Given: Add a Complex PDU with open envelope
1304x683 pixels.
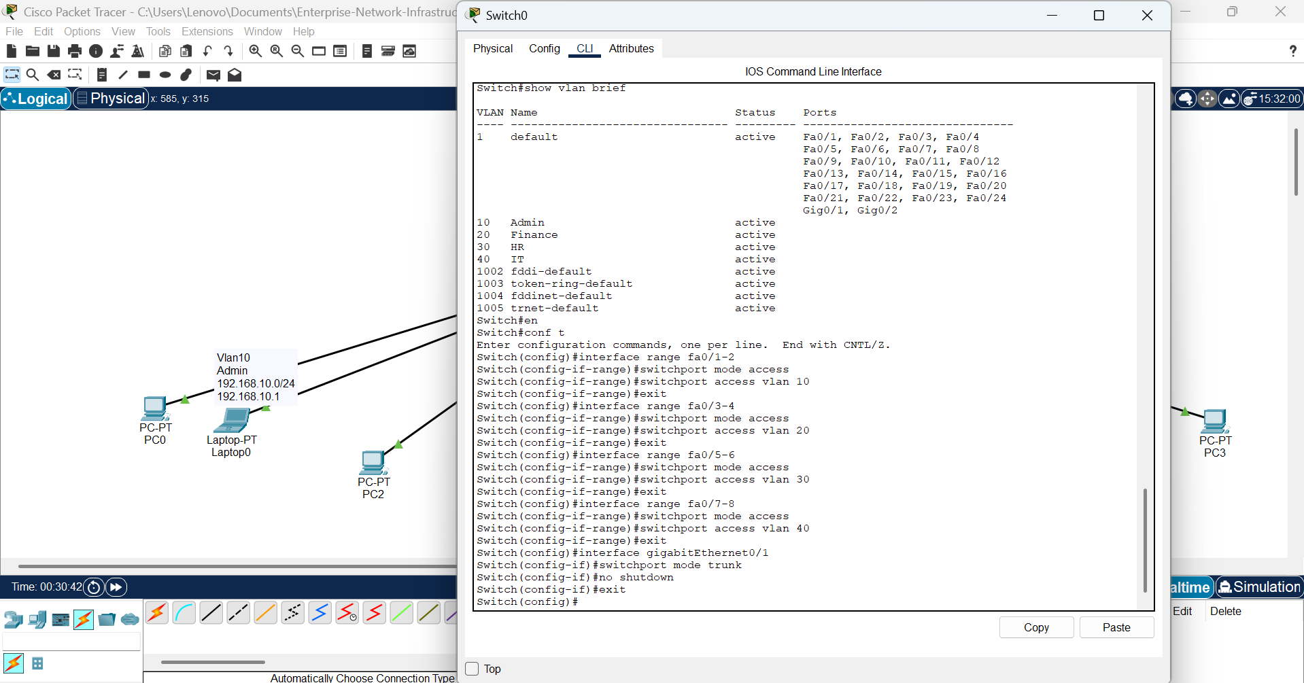Looking at the screenshot, I should coord(235,75).
